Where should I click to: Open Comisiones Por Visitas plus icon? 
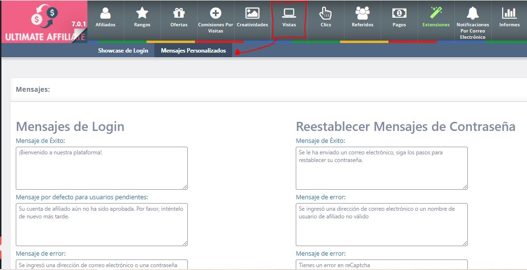pos(215,13)
